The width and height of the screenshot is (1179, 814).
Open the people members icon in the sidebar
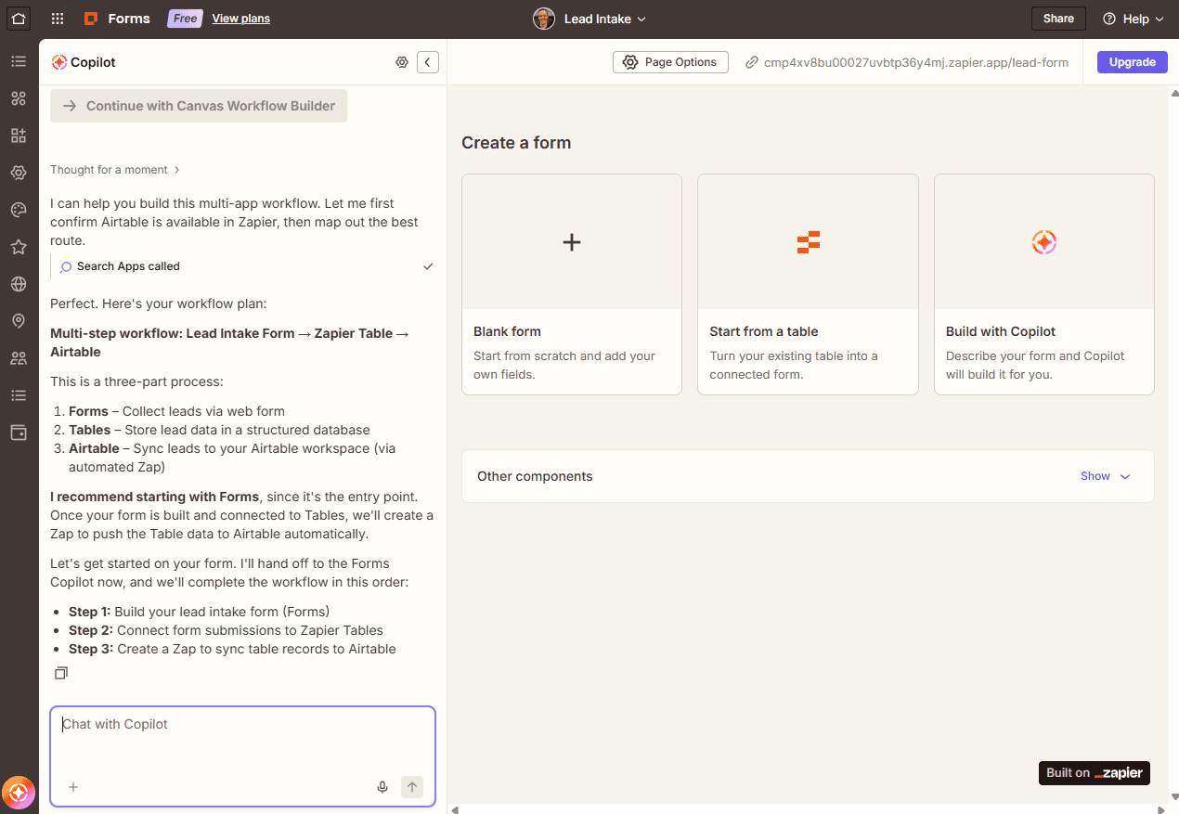[x=19, y=358]
